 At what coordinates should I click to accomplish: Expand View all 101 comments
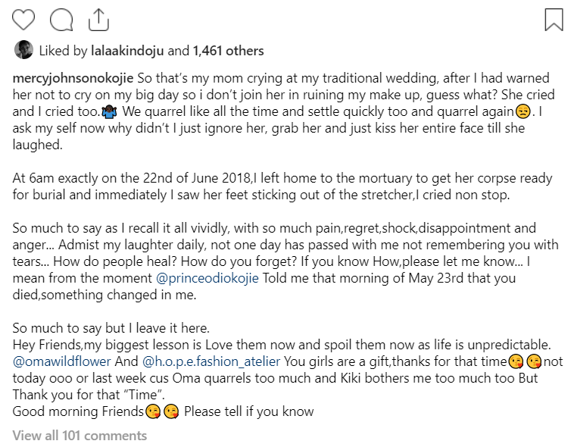80,436
